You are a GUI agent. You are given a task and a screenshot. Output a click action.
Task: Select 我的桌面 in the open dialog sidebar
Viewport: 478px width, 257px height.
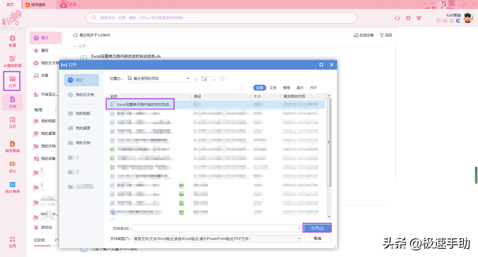pos(81,128)
